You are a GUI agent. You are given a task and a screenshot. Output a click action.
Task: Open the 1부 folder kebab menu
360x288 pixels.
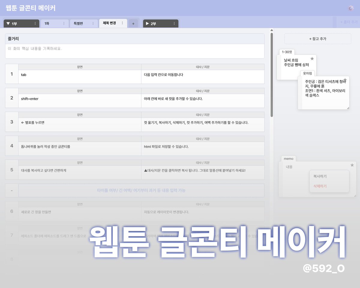tap(35, 23)
